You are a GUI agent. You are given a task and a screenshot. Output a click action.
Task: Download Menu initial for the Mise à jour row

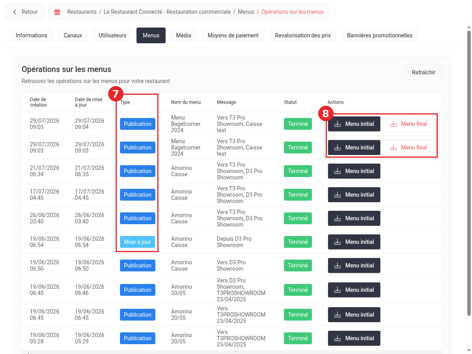(x=354, y=242)
